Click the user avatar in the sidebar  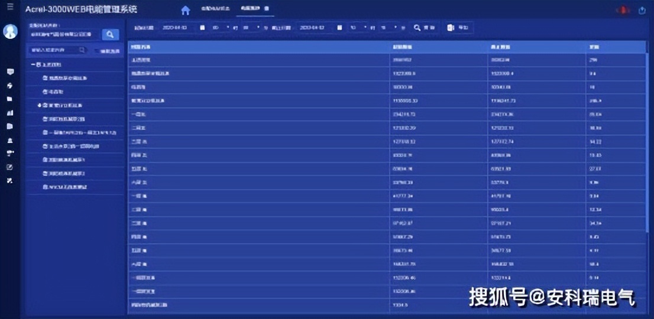(10, 32)
